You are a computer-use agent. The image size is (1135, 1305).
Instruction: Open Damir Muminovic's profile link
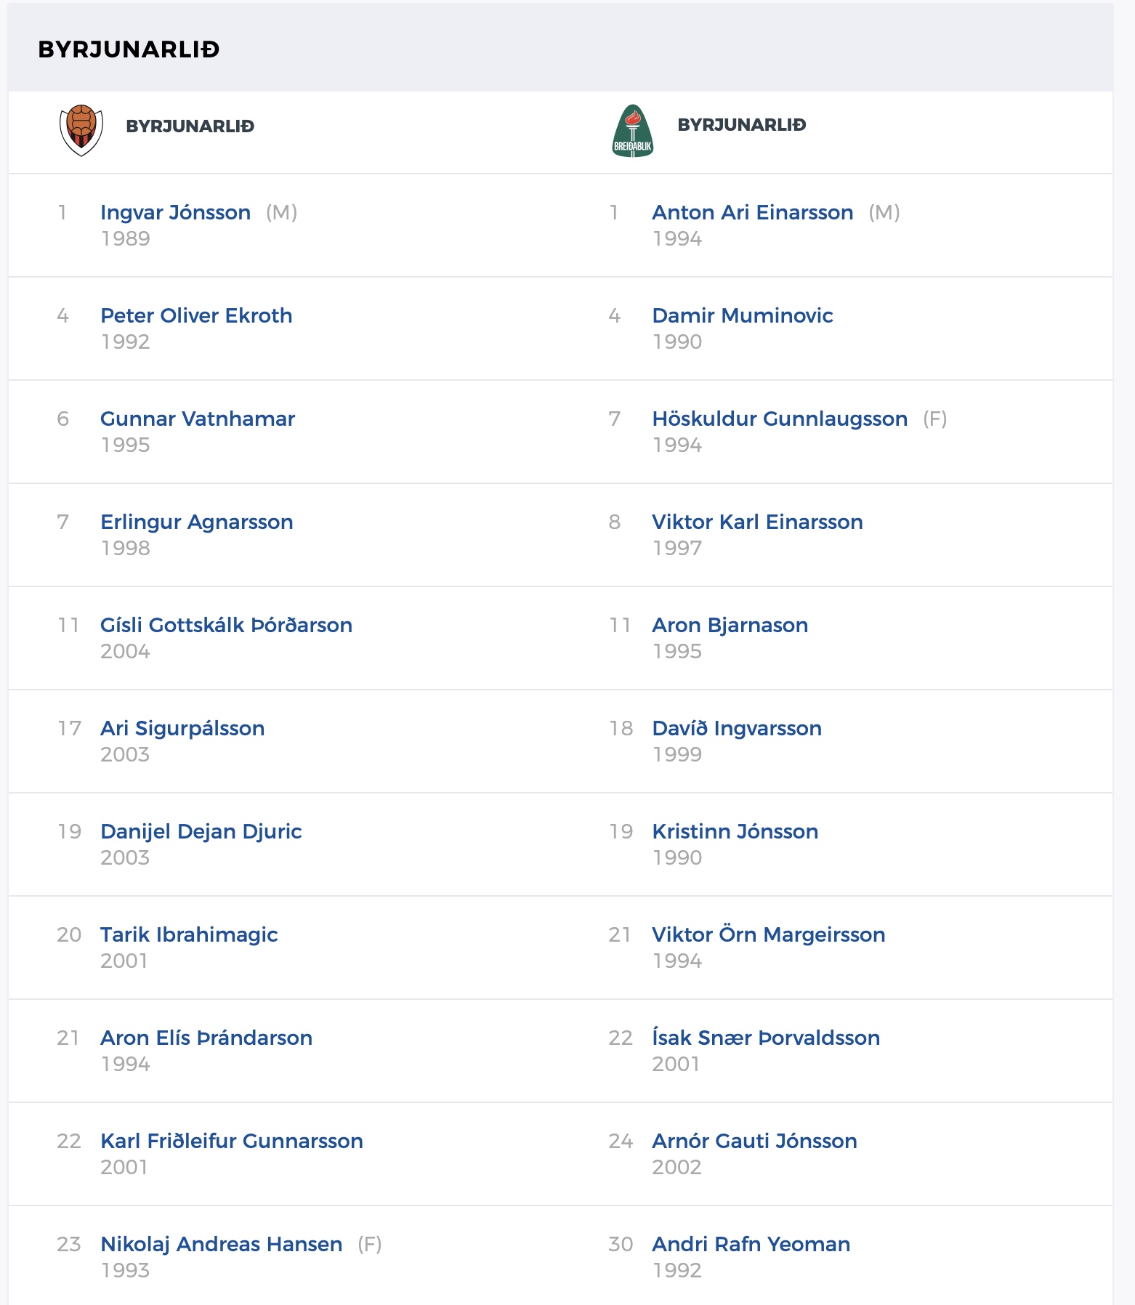point(742,316)
